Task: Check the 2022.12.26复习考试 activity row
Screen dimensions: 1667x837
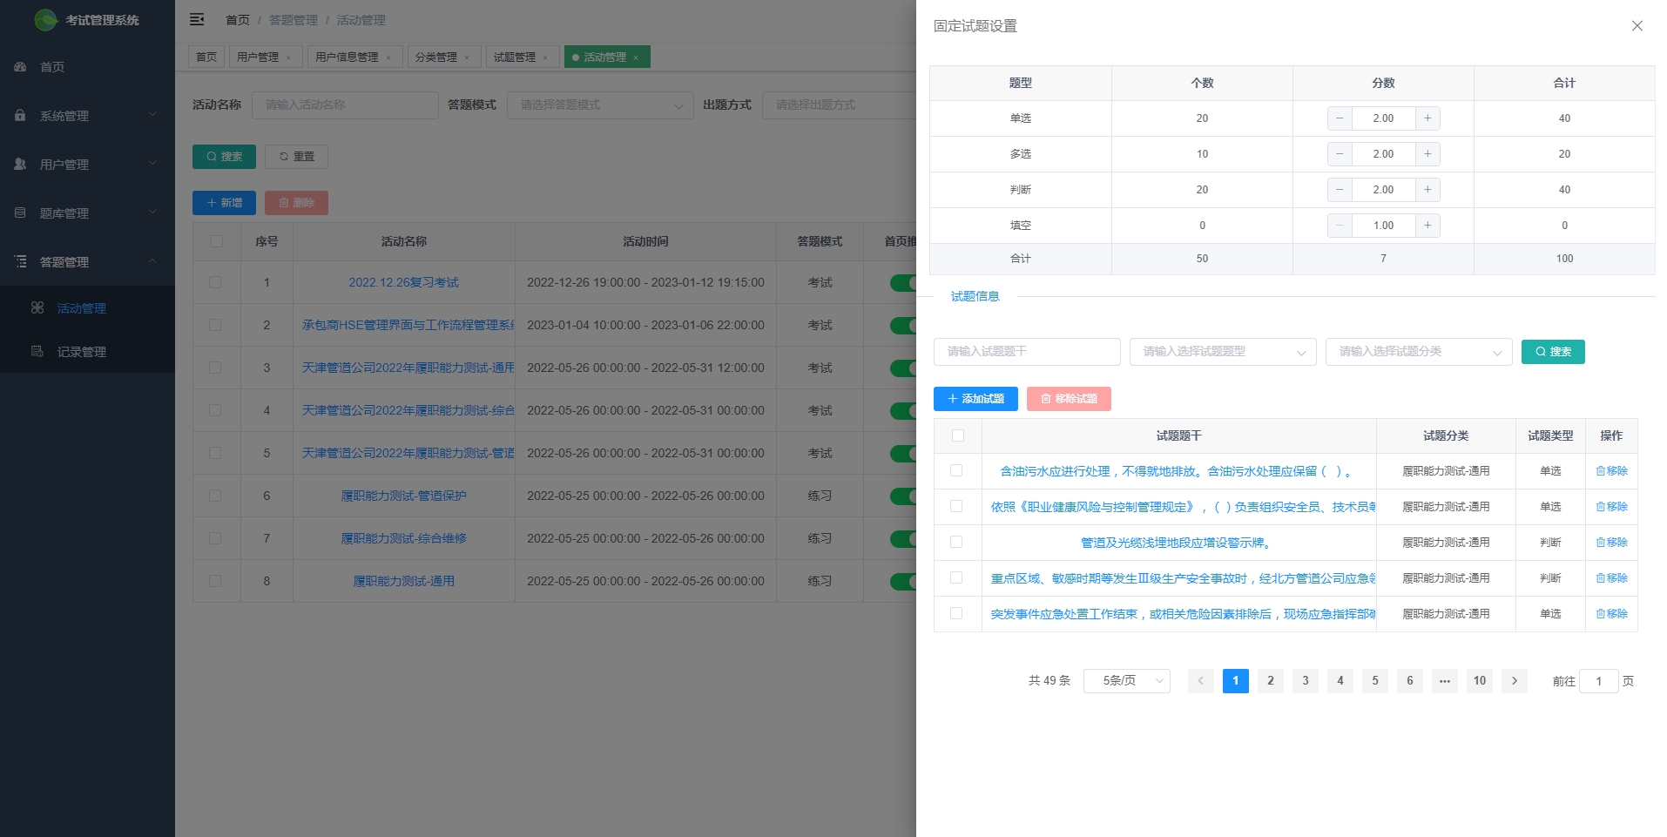Action: 215,282
